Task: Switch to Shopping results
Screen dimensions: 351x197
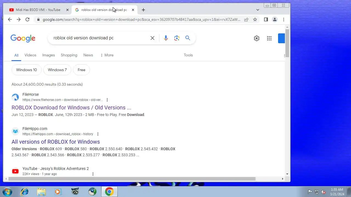Action: click(x=69, y=55)
